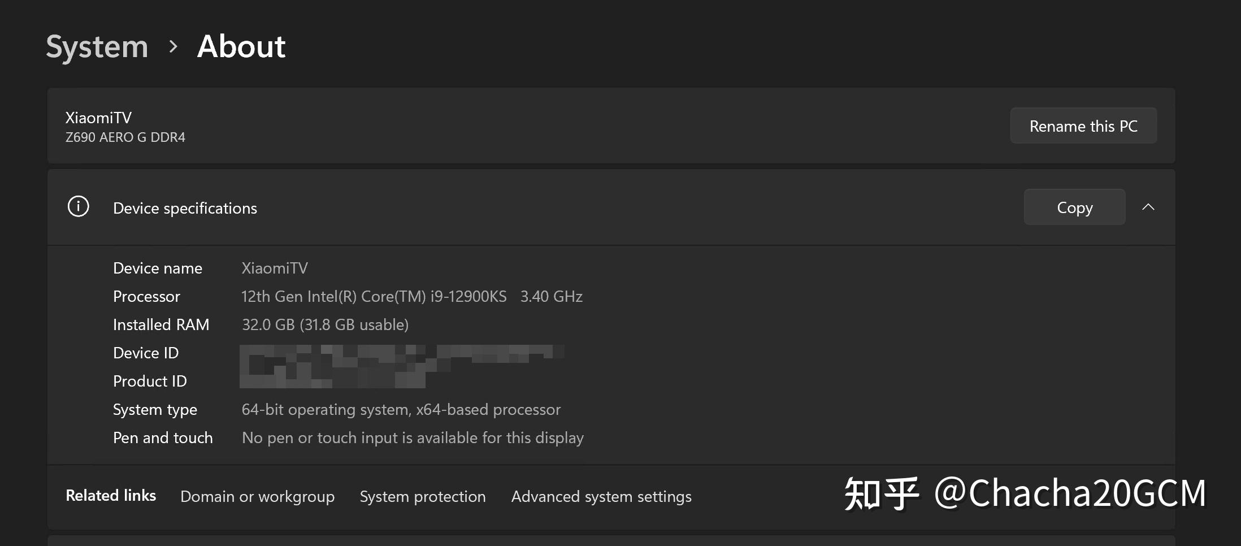Select the System type description
Viewport: 1241px width, 546px height.
coord(401,409)
